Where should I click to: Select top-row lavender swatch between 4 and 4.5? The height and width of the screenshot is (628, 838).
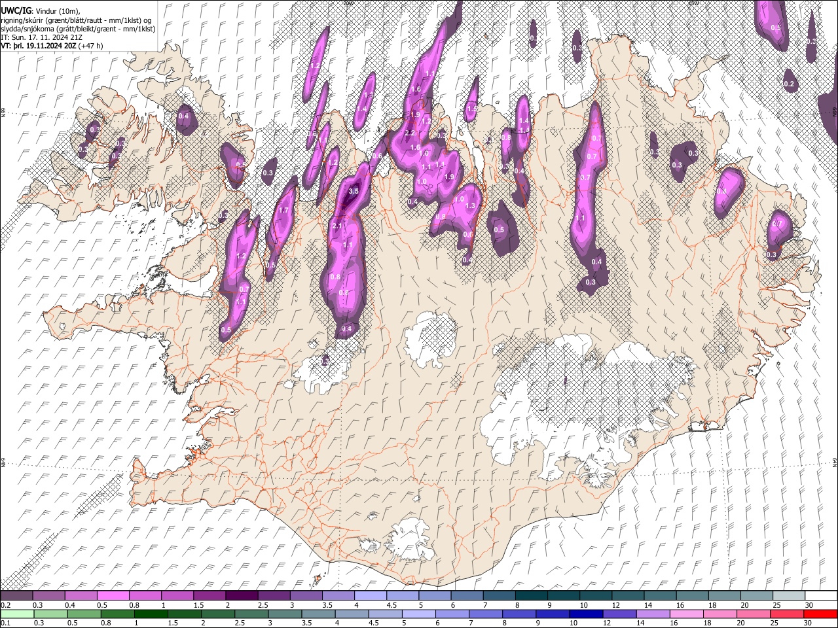click(371, 595)
